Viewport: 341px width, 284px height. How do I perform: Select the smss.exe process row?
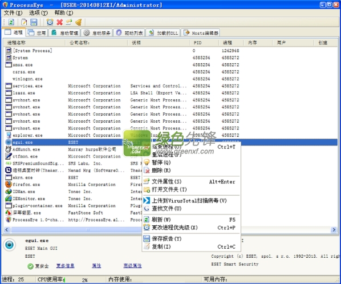(x=170, y=65)
